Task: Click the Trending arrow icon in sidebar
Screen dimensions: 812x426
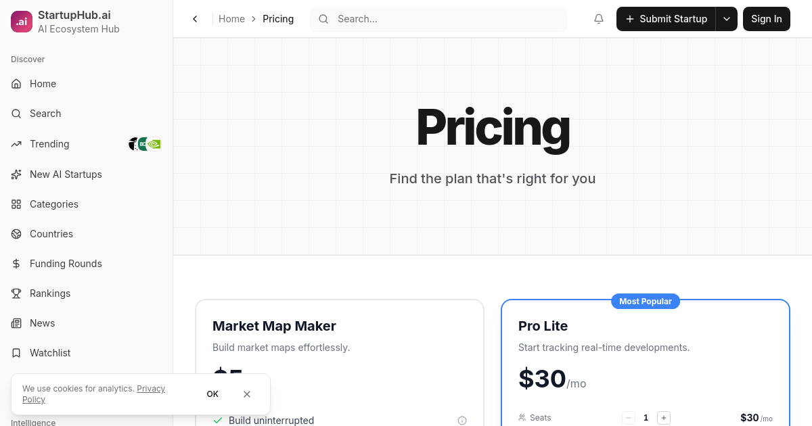Action: [16, 144]
